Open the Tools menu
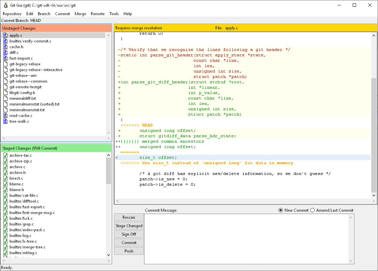The height and width of the screenshot is (271, 378). [x=114, y=14]
